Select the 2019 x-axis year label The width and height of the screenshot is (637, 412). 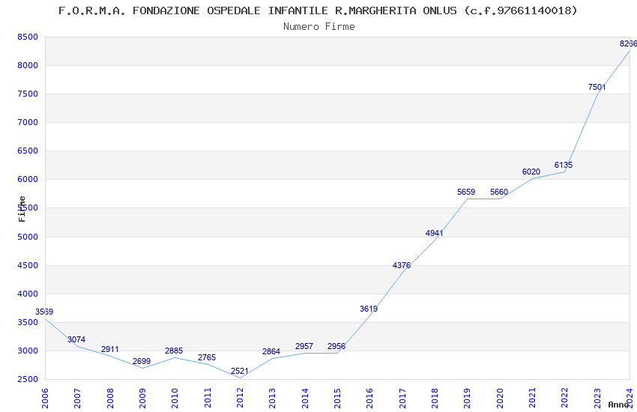point(467,398)
